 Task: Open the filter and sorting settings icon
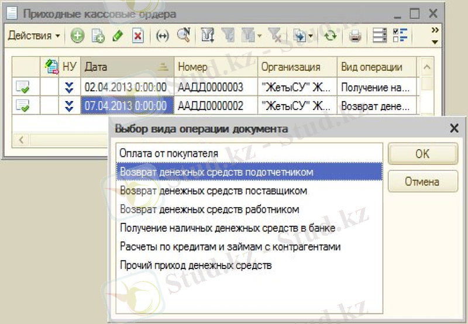coord(208,36)
